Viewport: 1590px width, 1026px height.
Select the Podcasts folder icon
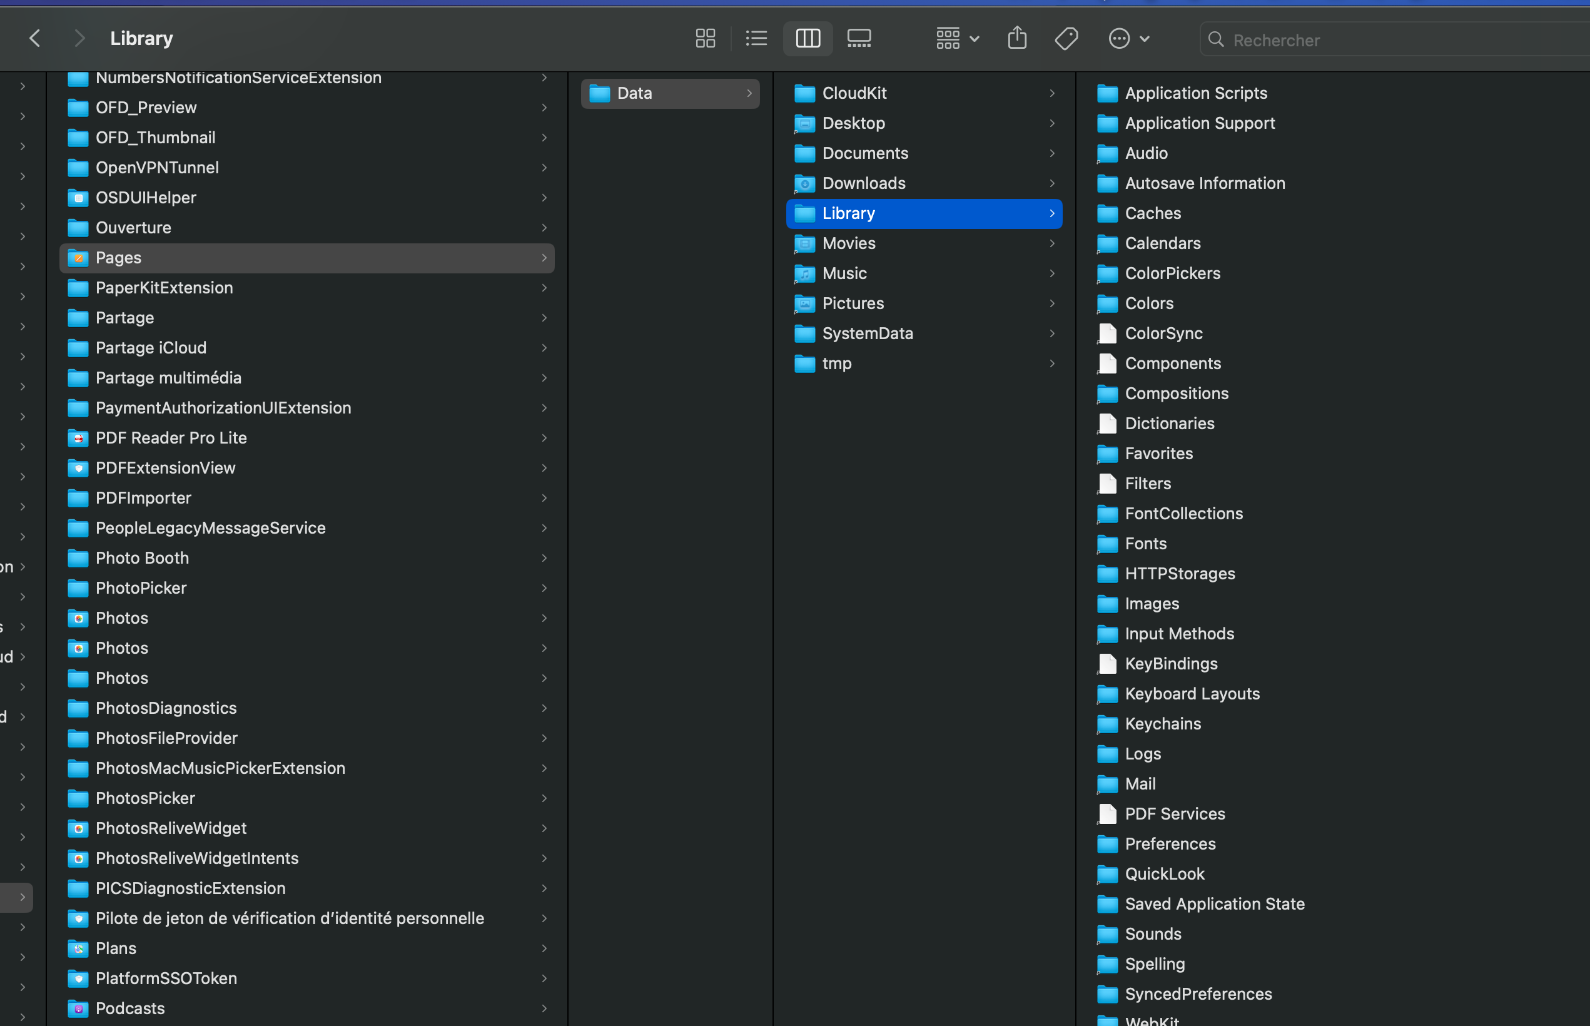click(78, 1008)
